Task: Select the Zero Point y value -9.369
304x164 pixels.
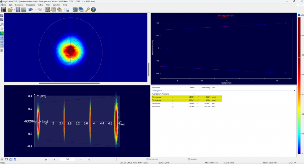Action: pyautogui.click(x=191, y=107)
